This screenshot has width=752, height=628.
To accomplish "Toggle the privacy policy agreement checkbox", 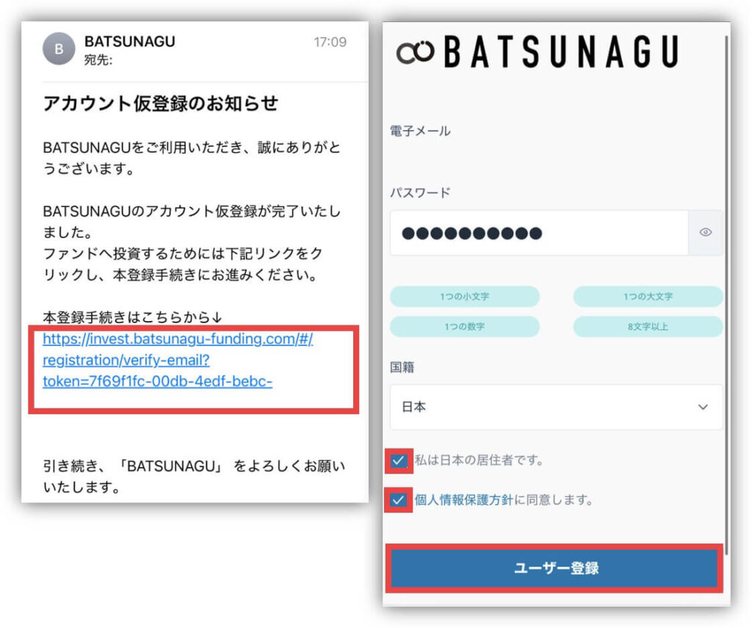I will 399,500.
